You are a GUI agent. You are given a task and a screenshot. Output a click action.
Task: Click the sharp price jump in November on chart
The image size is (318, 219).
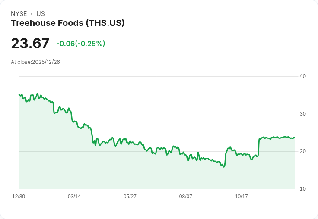258,147
